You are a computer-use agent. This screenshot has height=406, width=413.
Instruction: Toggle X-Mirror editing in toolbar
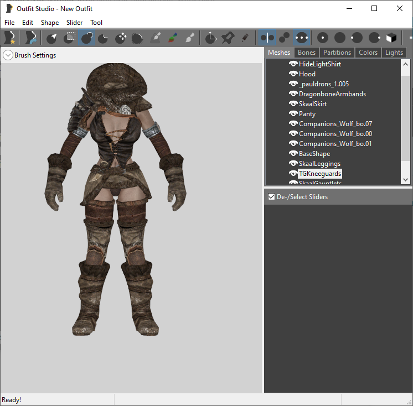[267, 38]
